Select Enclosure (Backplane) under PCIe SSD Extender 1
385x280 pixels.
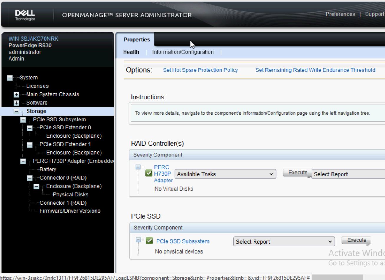74,153
